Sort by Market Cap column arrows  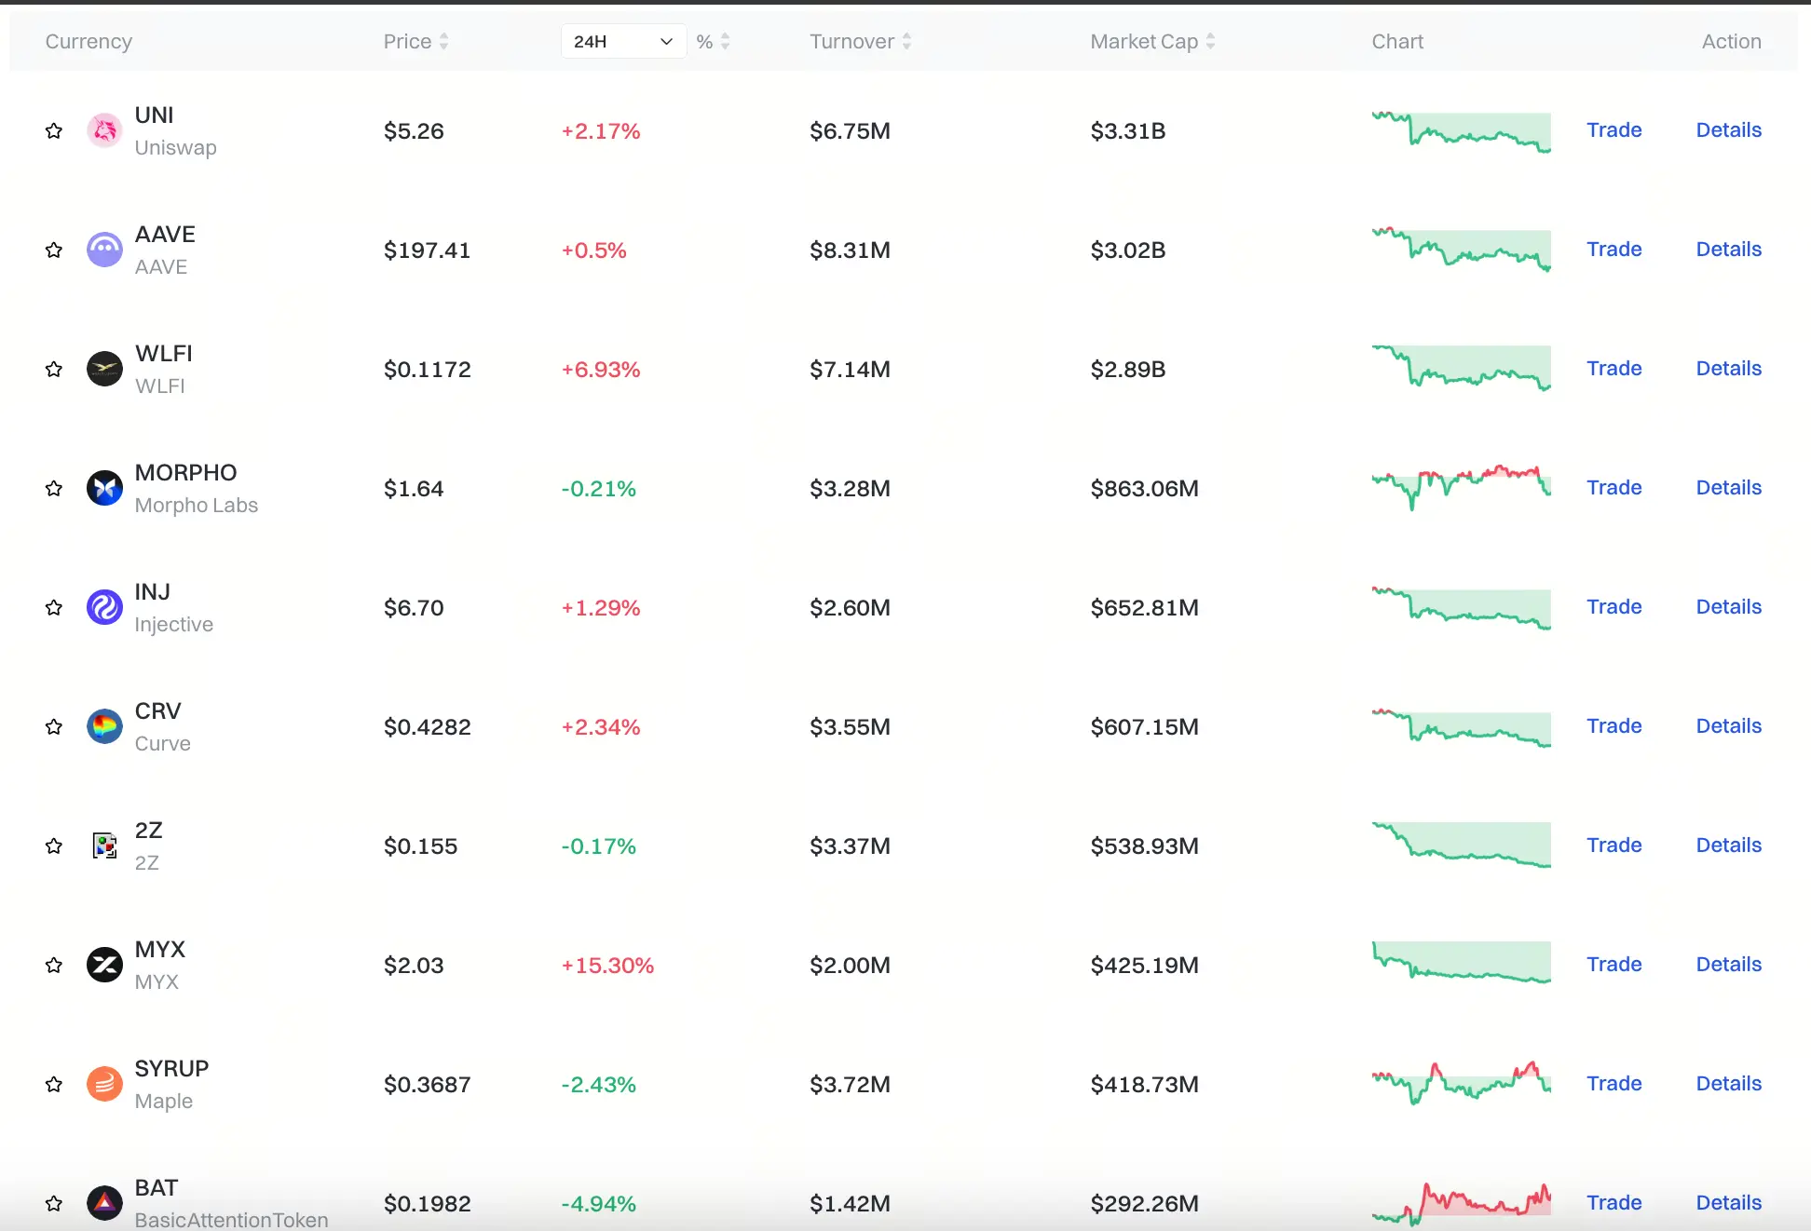click(1210, 42)
